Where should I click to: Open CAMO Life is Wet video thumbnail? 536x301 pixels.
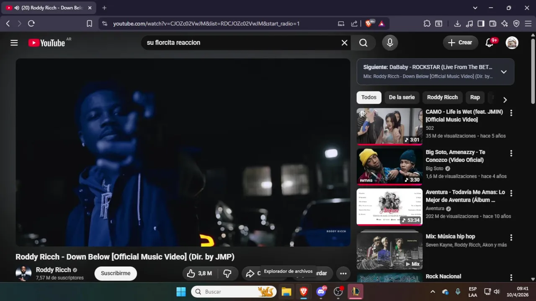(x=389, y=126)
